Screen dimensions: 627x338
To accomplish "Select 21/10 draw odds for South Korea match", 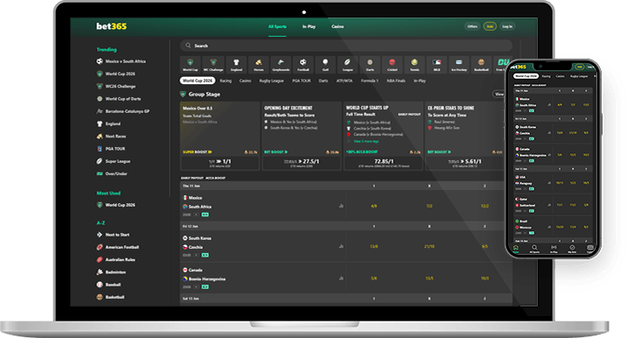I will click(429, 246).
